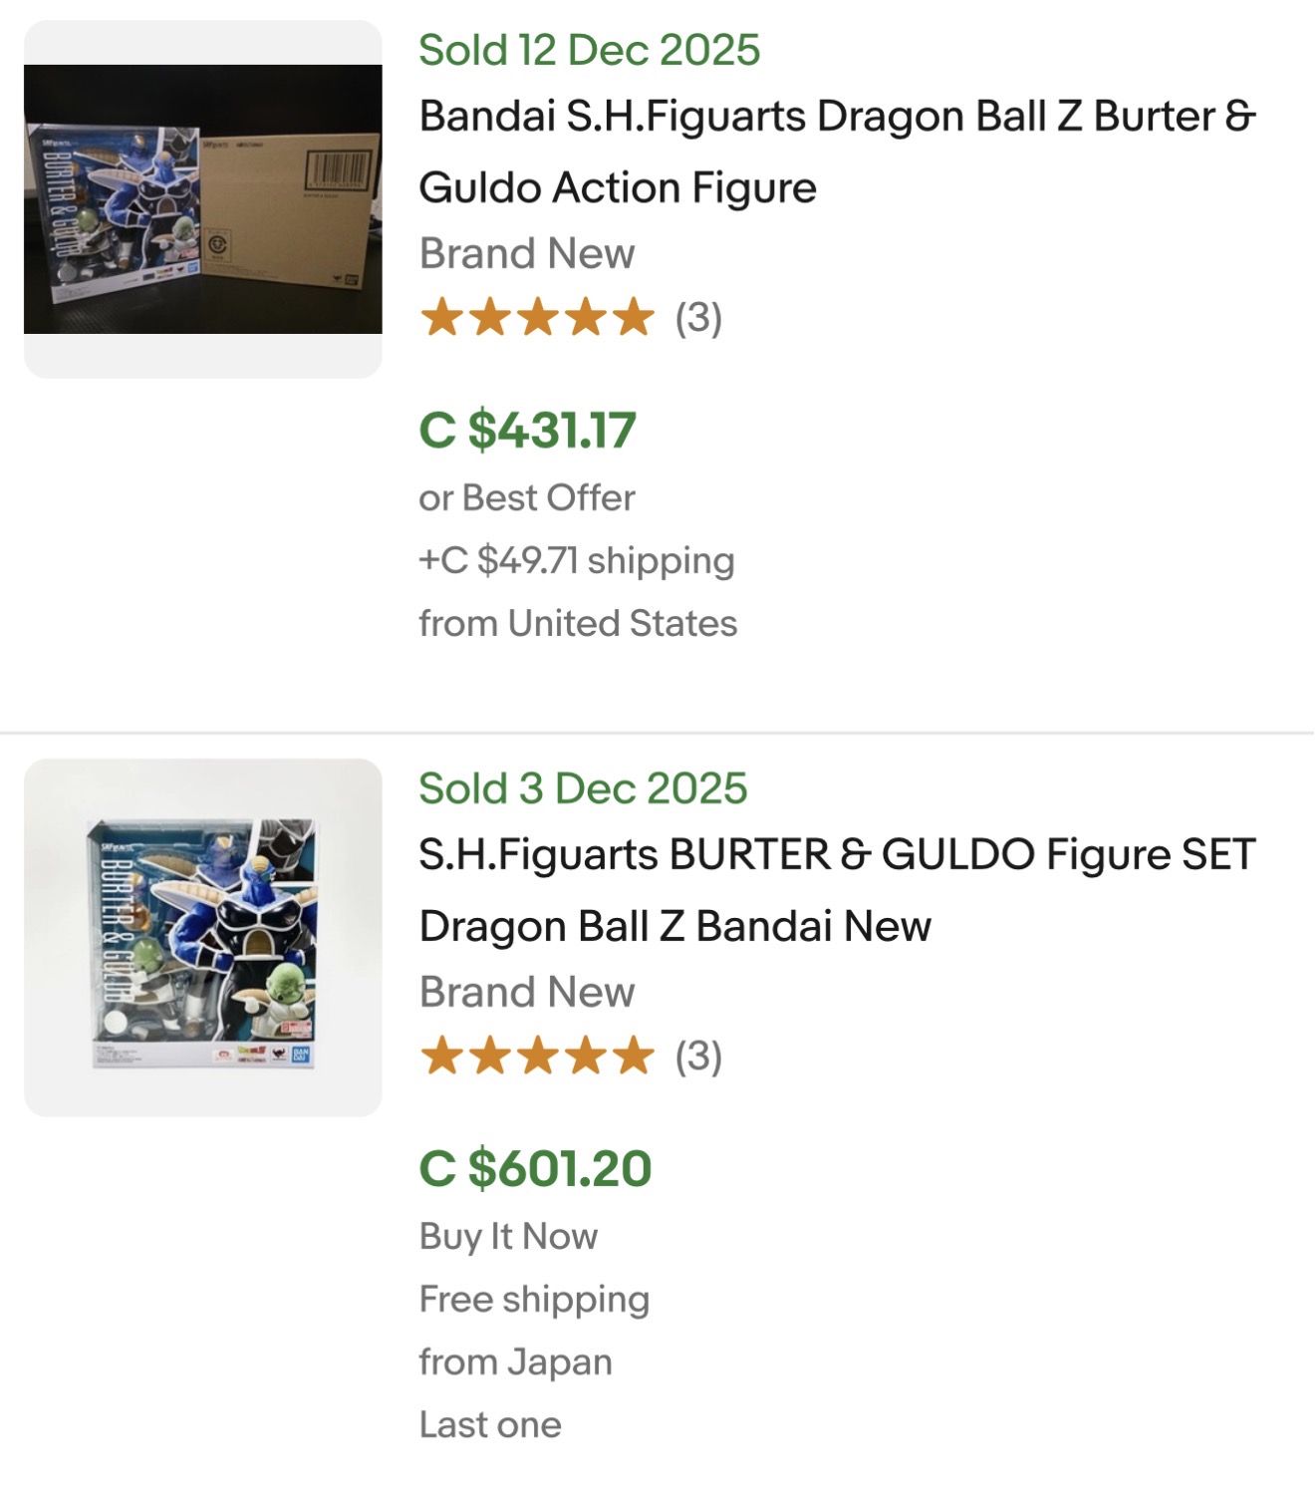Click the +C $49.71 shipping text

(x=576, y=560)
